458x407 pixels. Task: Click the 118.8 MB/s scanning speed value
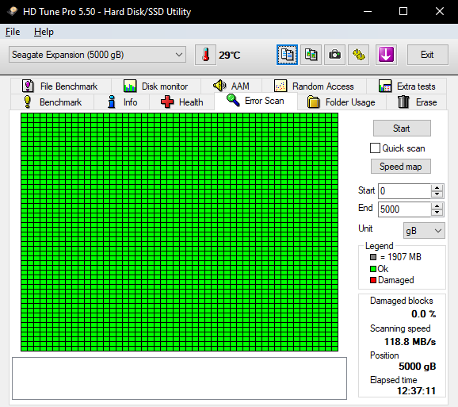click(x=410, y=341)
